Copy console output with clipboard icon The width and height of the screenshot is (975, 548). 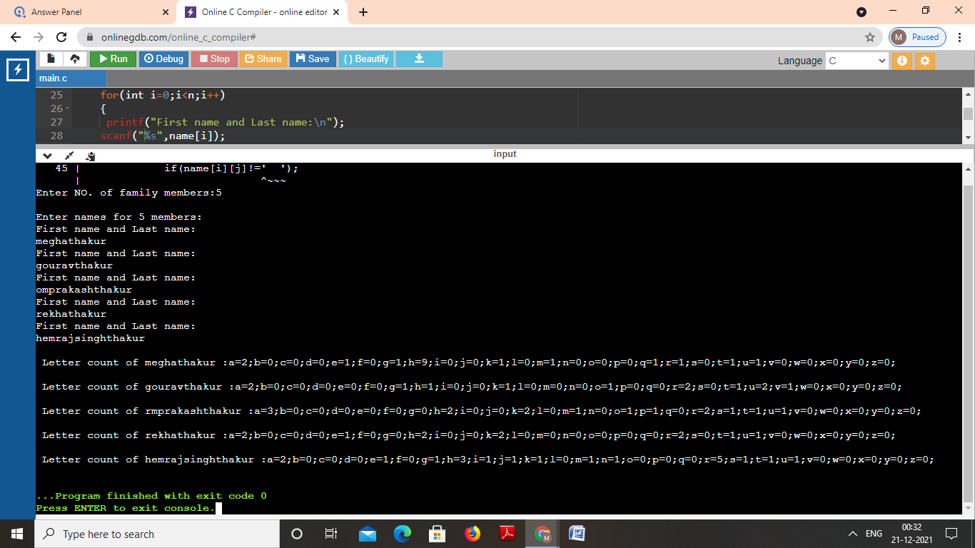91,156
